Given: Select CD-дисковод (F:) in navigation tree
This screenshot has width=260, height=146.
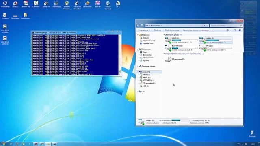Looking at the screenshot, I should pos(149,83).
